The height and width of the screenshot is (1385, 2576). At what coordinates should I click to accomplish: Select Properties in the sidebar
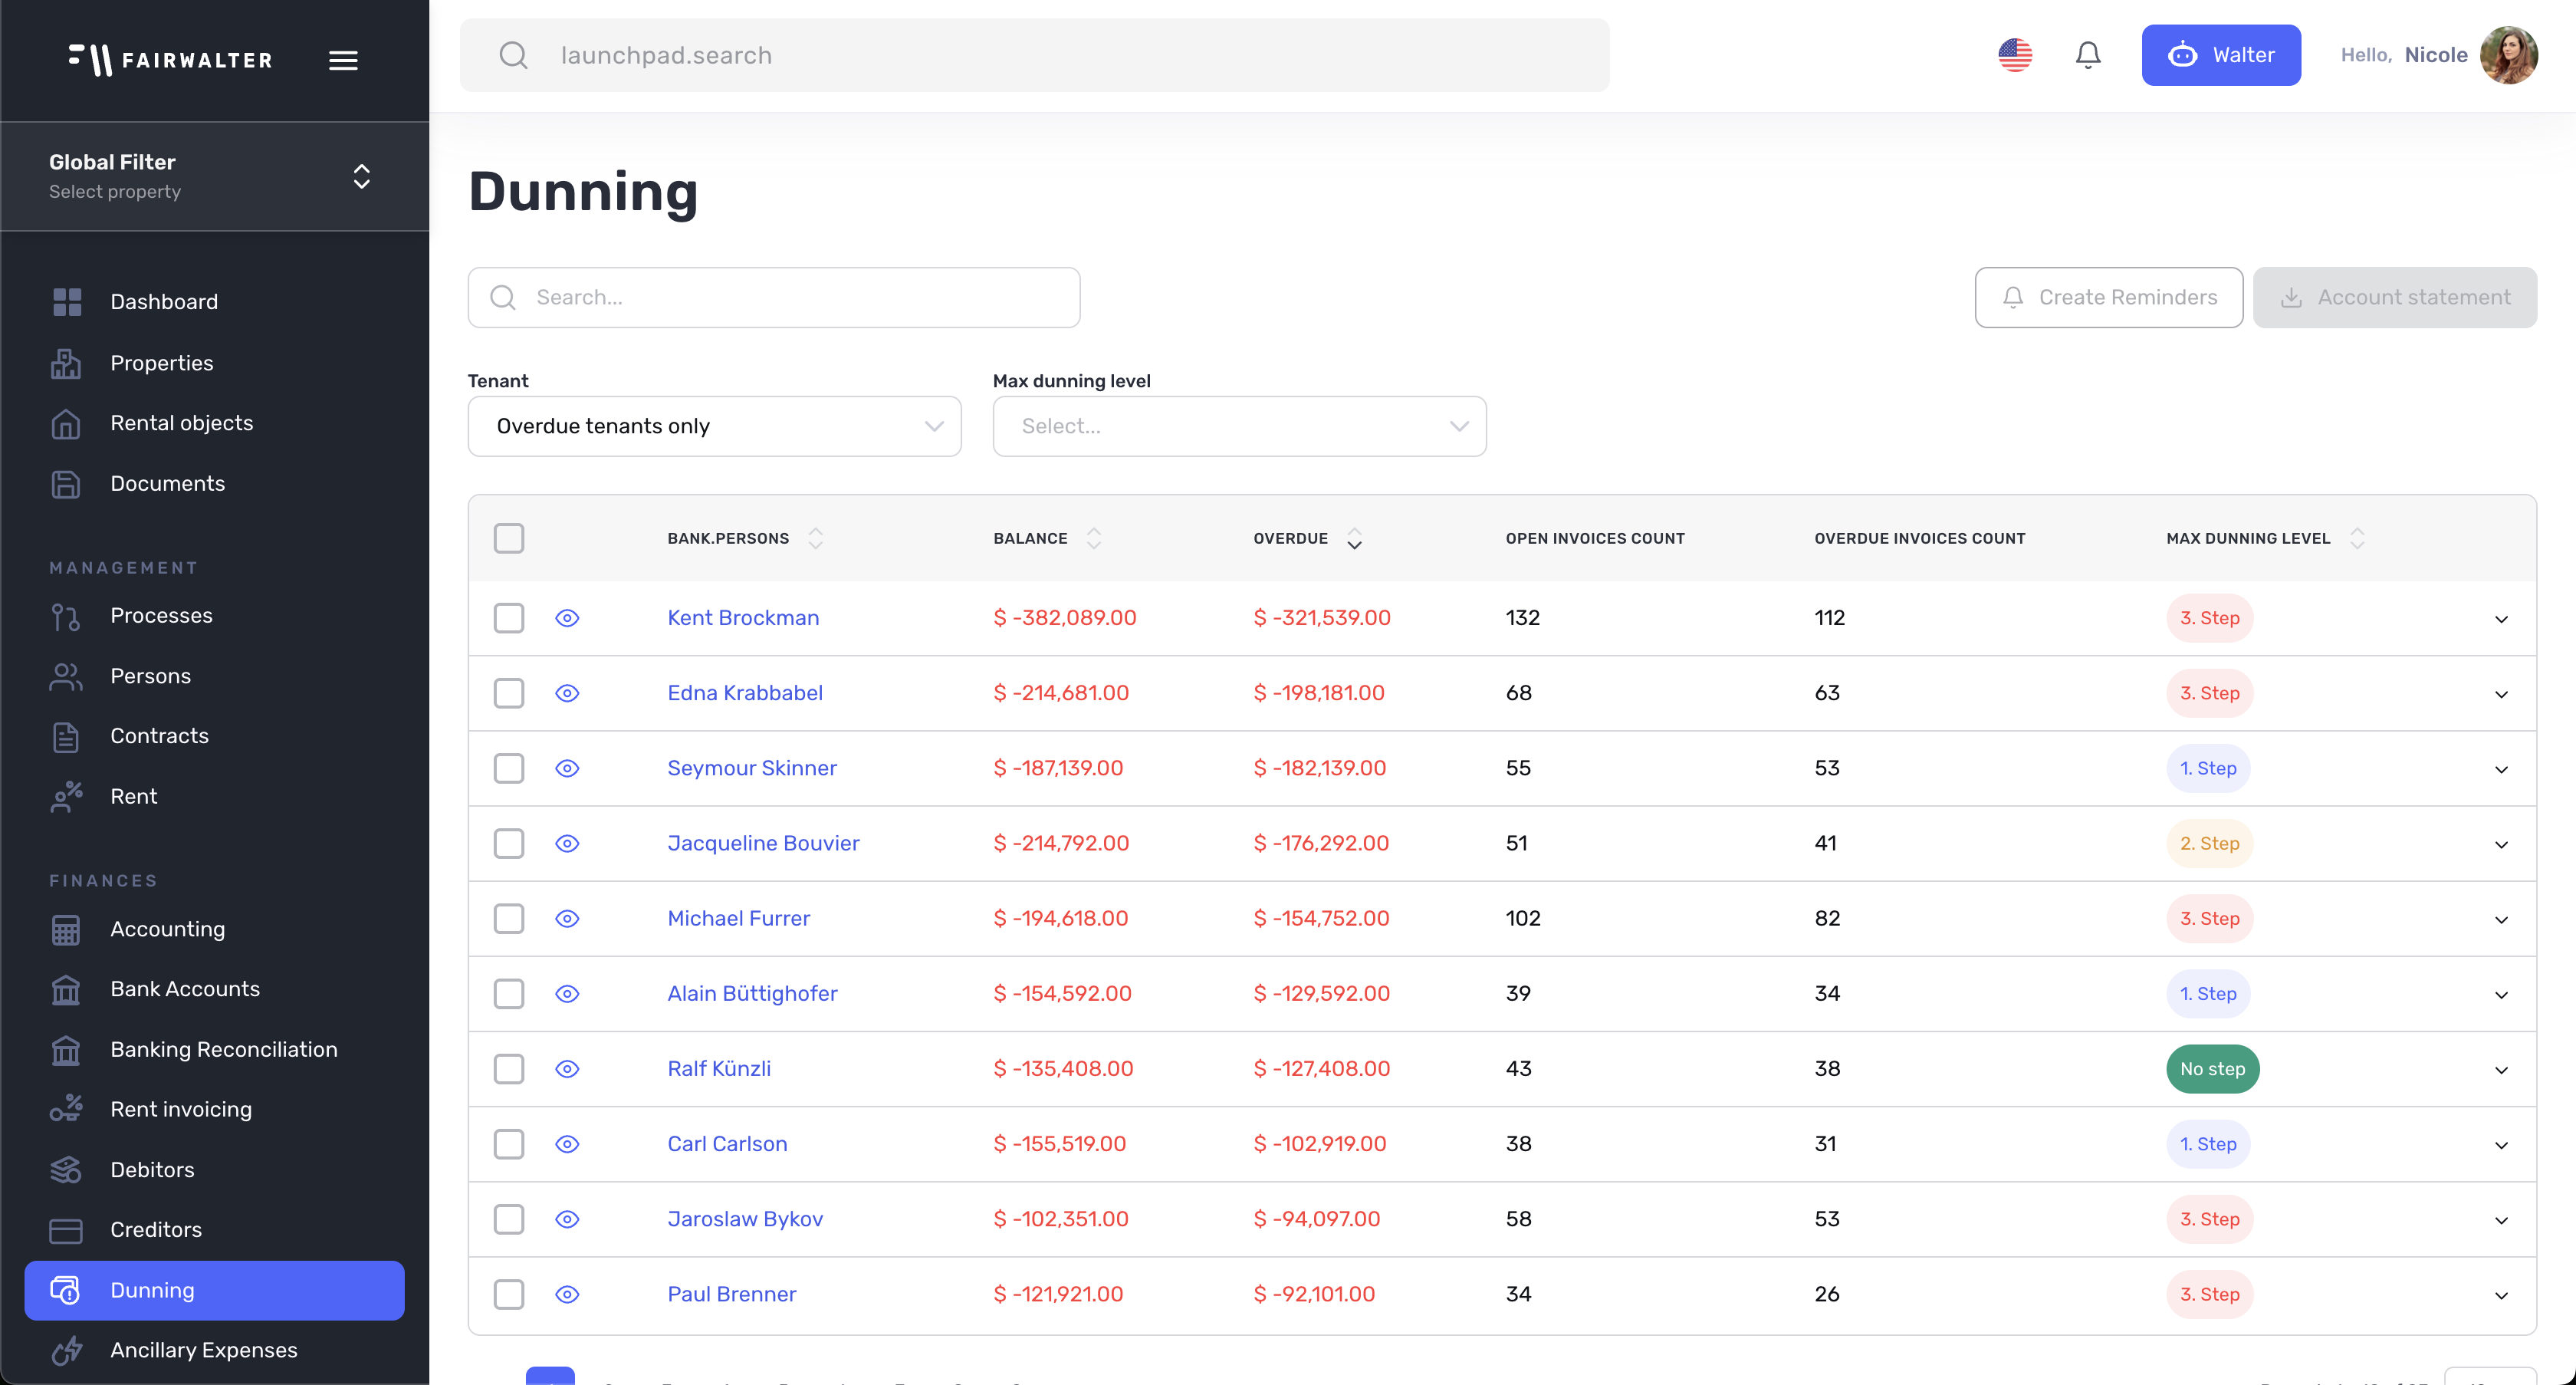(161, 363)
